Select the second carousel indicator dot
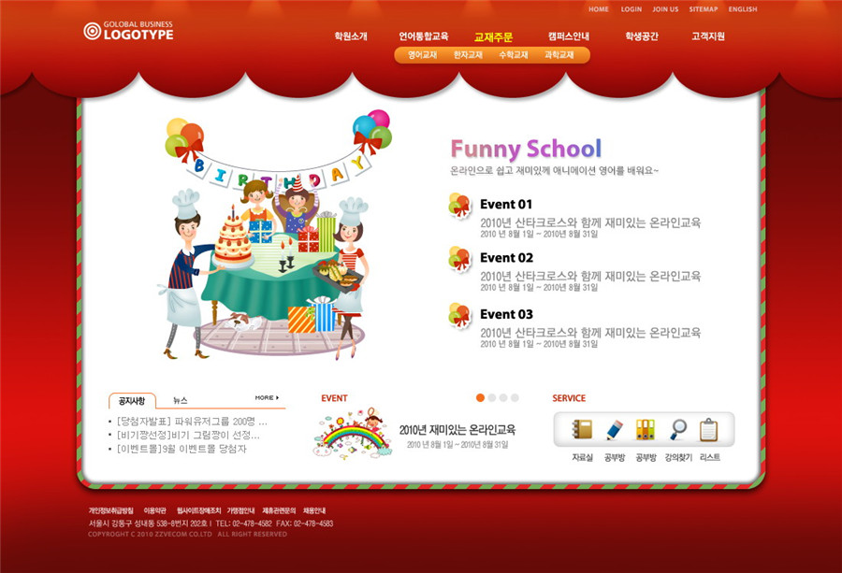 [x=492, y=398]
